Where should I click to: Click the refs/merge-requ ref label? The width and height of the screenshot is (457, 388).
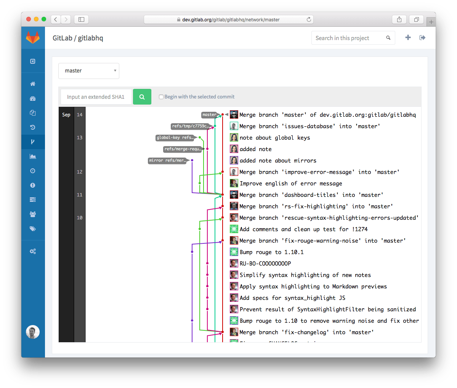183,149
